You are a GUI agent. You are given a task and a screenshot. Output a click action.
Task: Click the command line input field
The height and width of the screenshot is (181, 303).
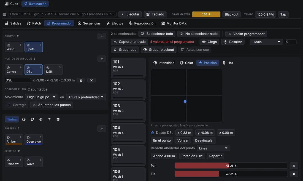pyautogui.click(x=63, y=14)
